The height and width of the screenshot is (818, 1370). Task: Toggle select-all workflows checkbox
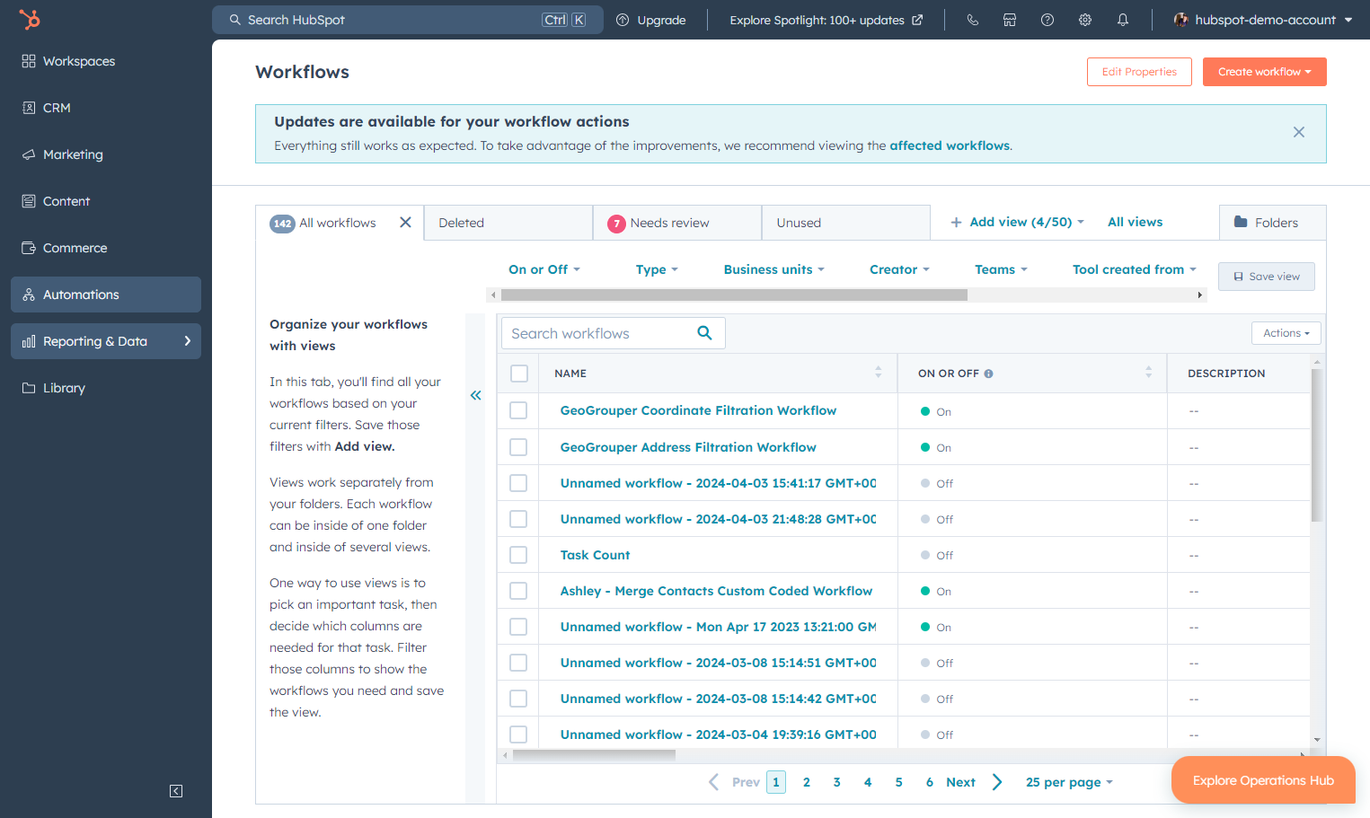(x=519, y=374)
